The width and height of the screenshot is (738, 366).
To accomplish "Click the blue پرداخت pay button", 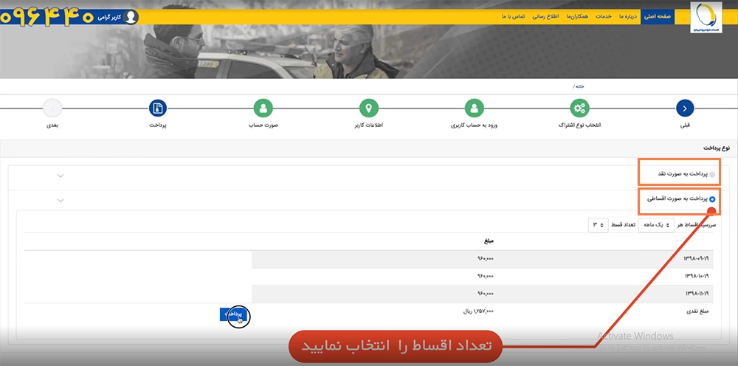I will tap(234, 314).
